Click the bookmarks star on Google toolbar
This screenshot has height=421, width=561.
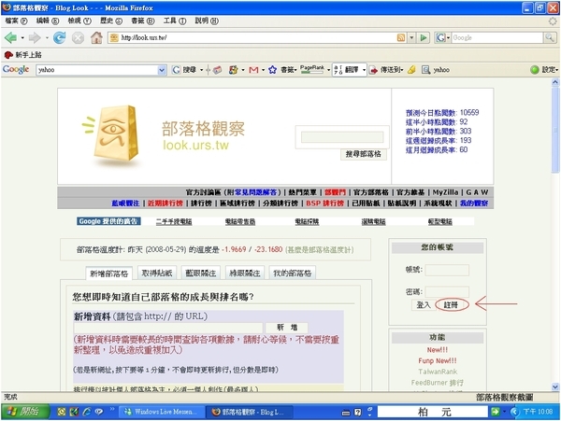(x=273, y=70)
